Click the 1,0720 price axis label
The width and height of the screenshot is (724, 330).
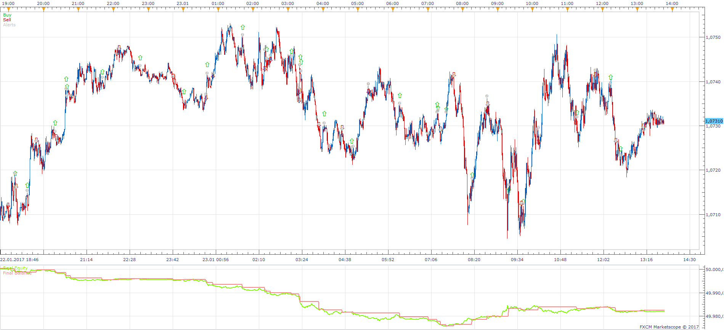(x=713, y=171)
